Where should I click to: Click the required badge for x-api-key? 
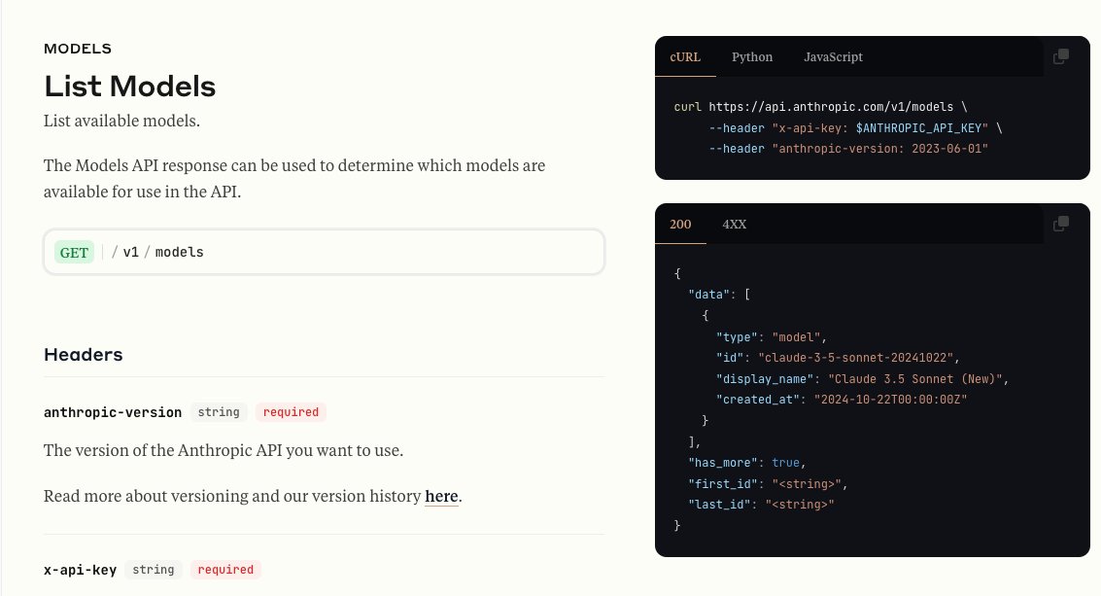(x=225, y=570)
